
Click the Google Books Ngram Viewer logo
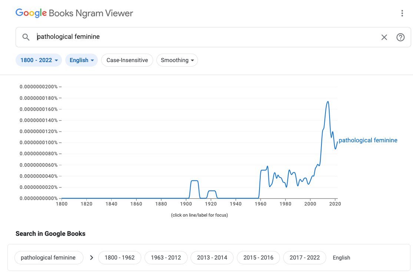pyautogui.click(x=74, y=13)
